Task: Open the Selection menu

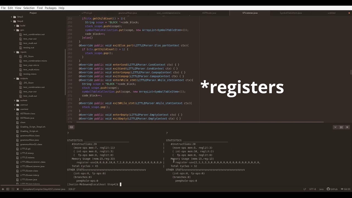Action: point(29,8)
